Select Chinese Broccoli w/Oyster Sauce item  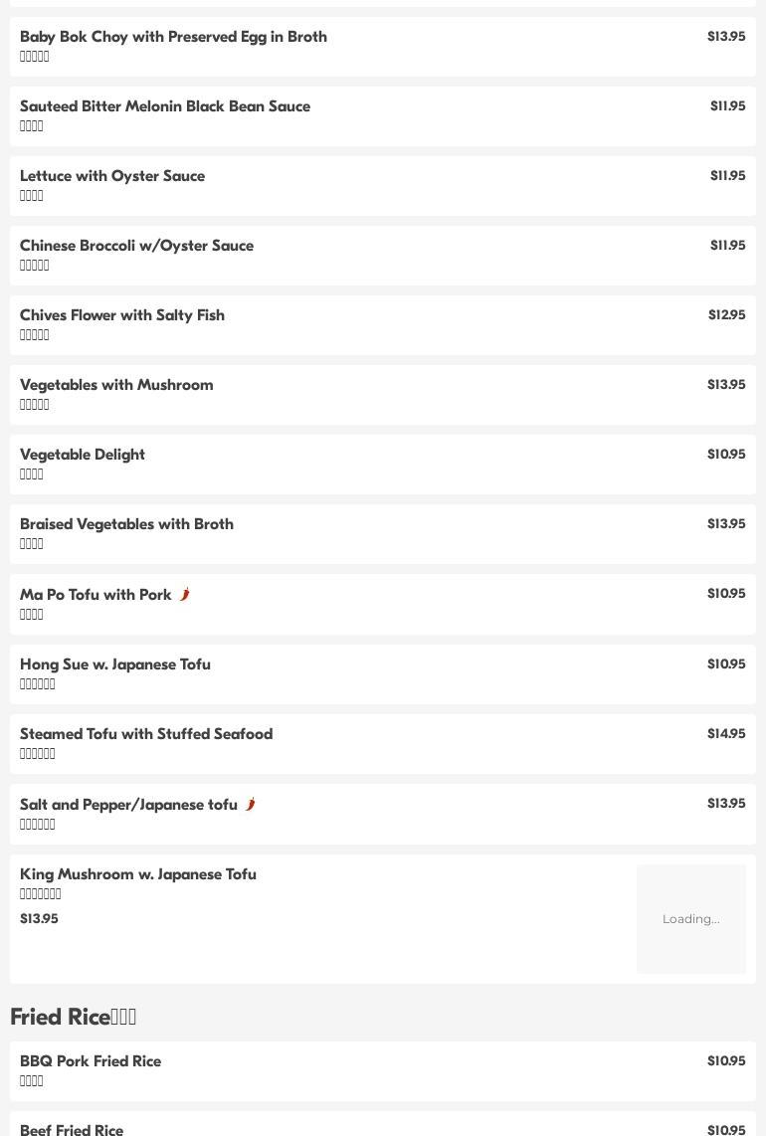pos(136,246)
